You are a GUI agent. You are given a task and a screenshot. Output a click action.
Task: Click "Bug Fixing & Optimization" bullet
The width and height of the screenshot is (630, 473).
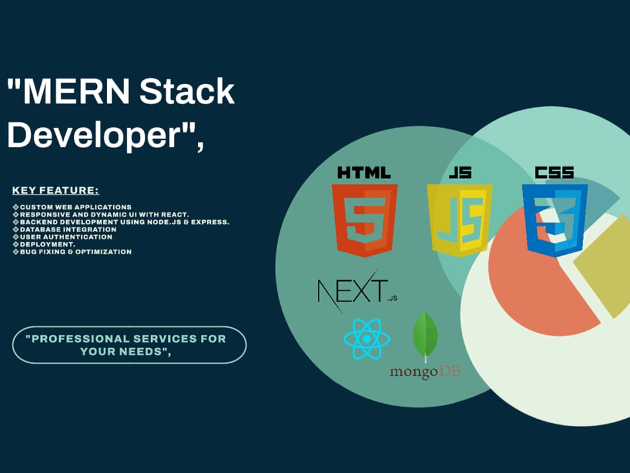pyautogui.click(x=72, y=252)
